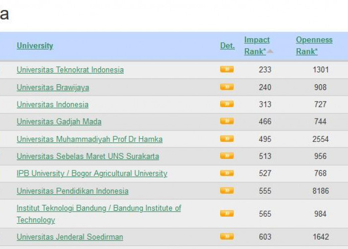Select impact rank value 466
This screenshot has width=348, height=249.
point(265,122)
